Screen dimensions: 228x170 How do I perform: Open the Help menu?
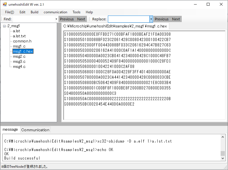coord(89,12)
